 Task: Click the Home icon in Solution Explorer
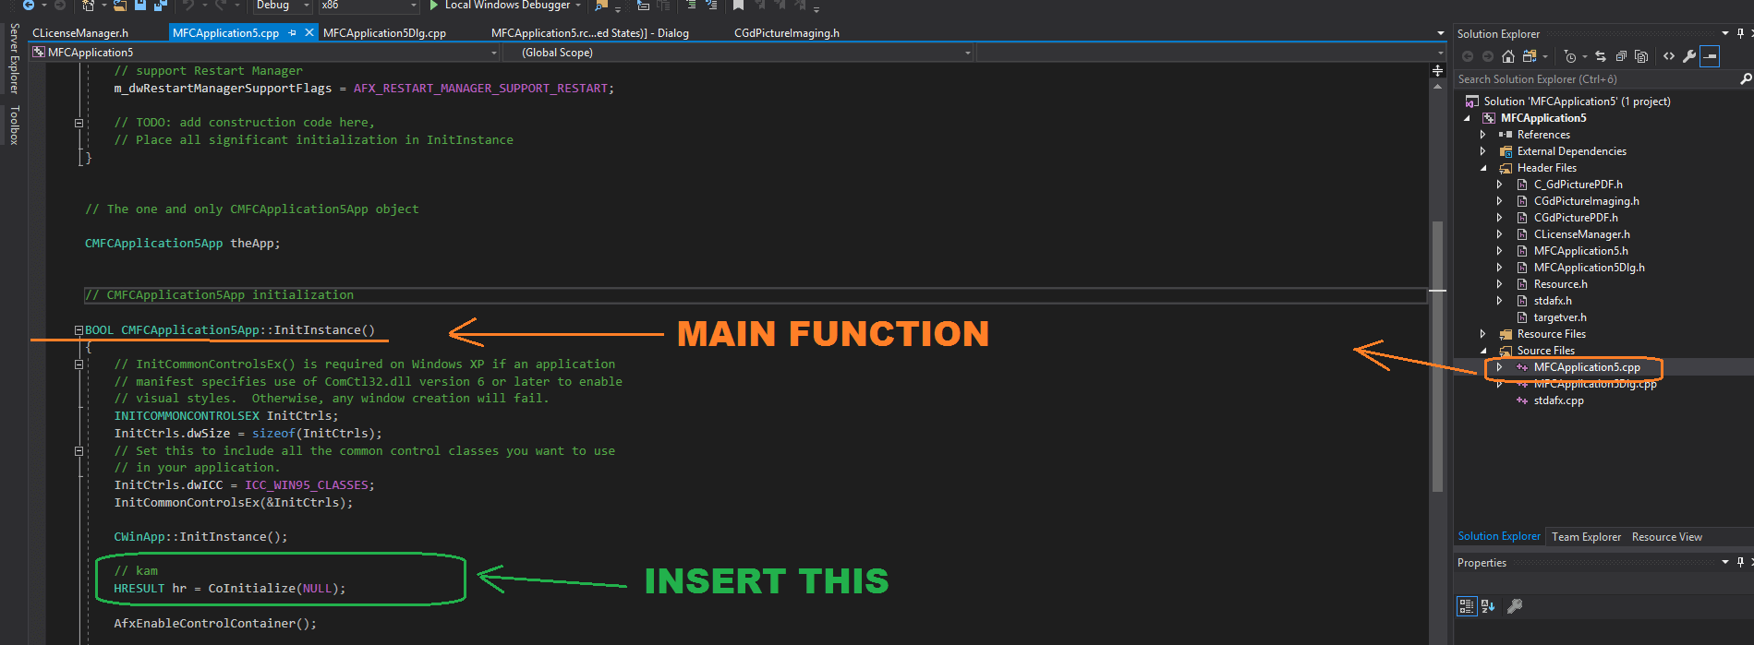pos(1508,56)
